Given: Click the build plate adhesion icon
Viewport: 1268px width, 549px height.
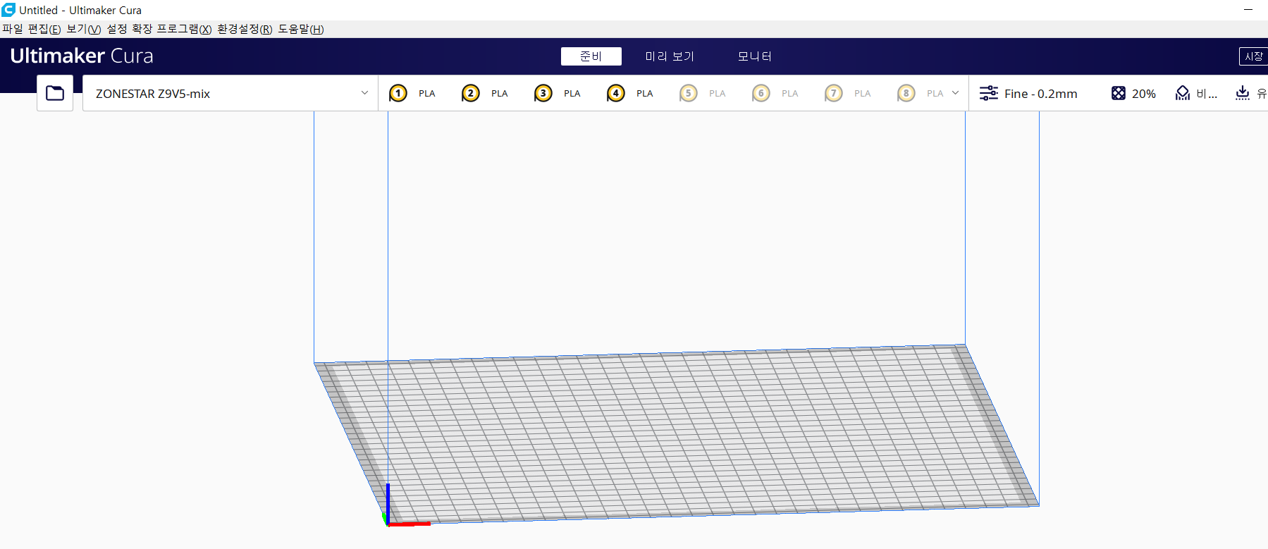Looking at the screenshot, I should click(1243, 93).
